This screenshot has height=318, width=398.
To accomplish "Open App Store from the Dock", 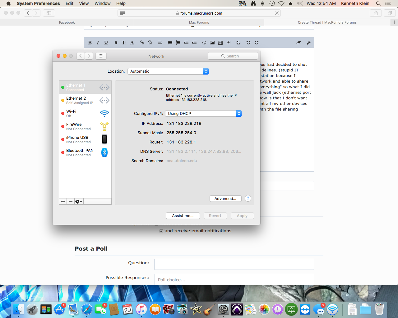I will [59, 309].
